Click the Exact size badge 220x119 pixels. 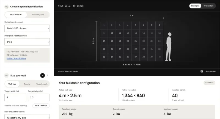tap(209, 83)
